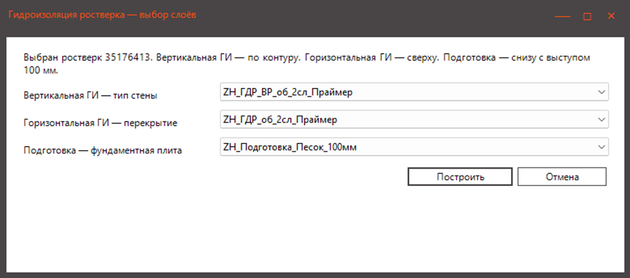Select the label Горизонтальная ГИ — перекрытие
The width and height of the screenshot is (630, 278).
click(100, 123)
